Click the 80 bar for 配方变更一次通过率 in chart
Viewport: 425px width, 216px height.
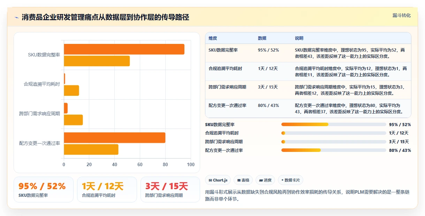coord(115,138)
